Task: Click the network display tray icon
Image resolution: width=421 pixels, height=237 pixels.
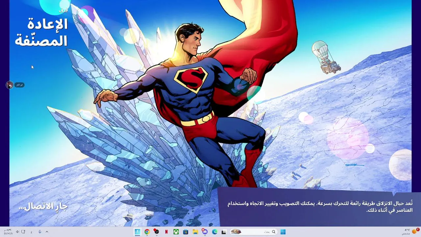Action: point(23,232)
